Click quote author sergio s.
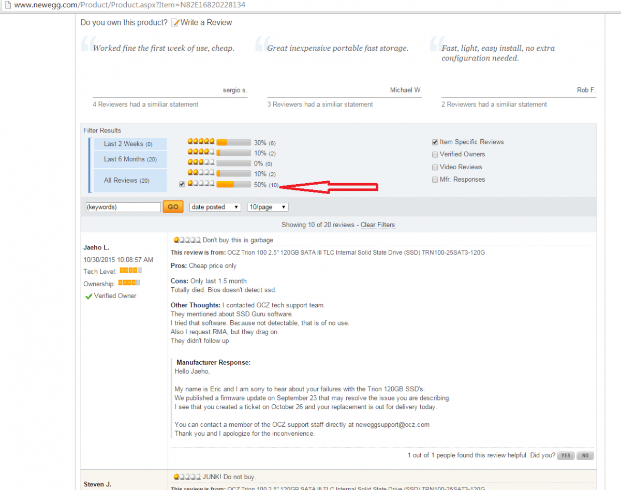 coord(235,91)
